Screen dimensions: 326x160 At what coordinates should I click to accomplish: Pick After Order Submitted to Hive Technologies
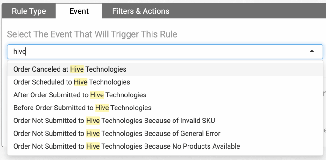(x=165, y=95)
